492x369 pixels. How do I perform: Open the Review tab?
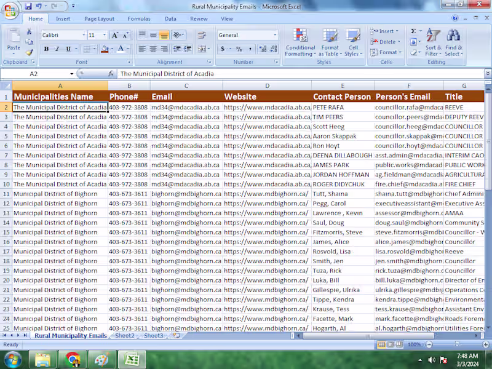(x=199, y=19)
